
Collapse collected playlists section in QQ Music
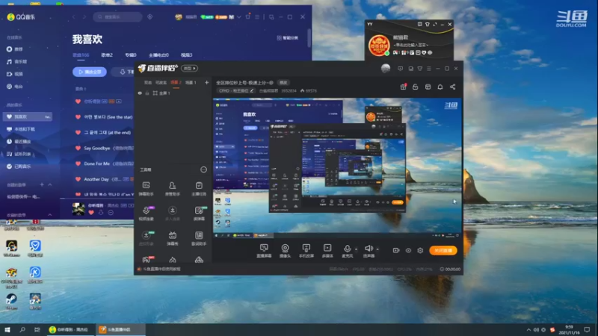pos(50,215)
